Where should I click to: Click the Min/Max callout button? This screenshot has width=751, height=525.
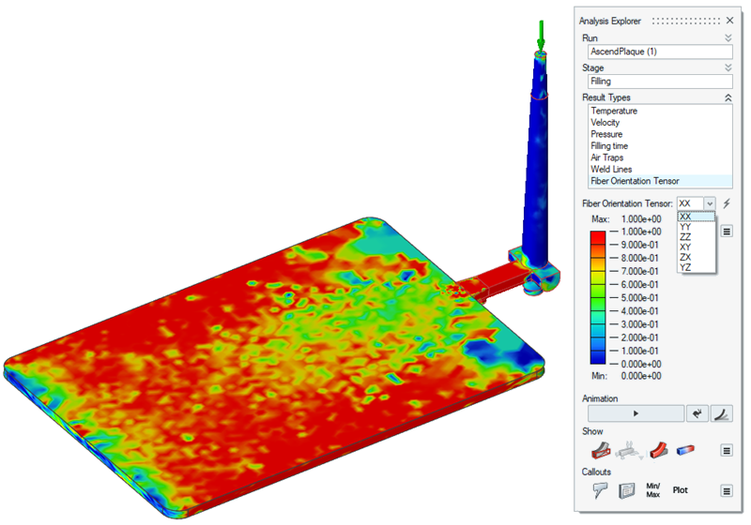tap(655, 489)
